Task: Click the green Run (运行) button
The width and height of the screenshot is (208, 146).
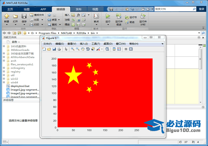Action: point(108,16)
